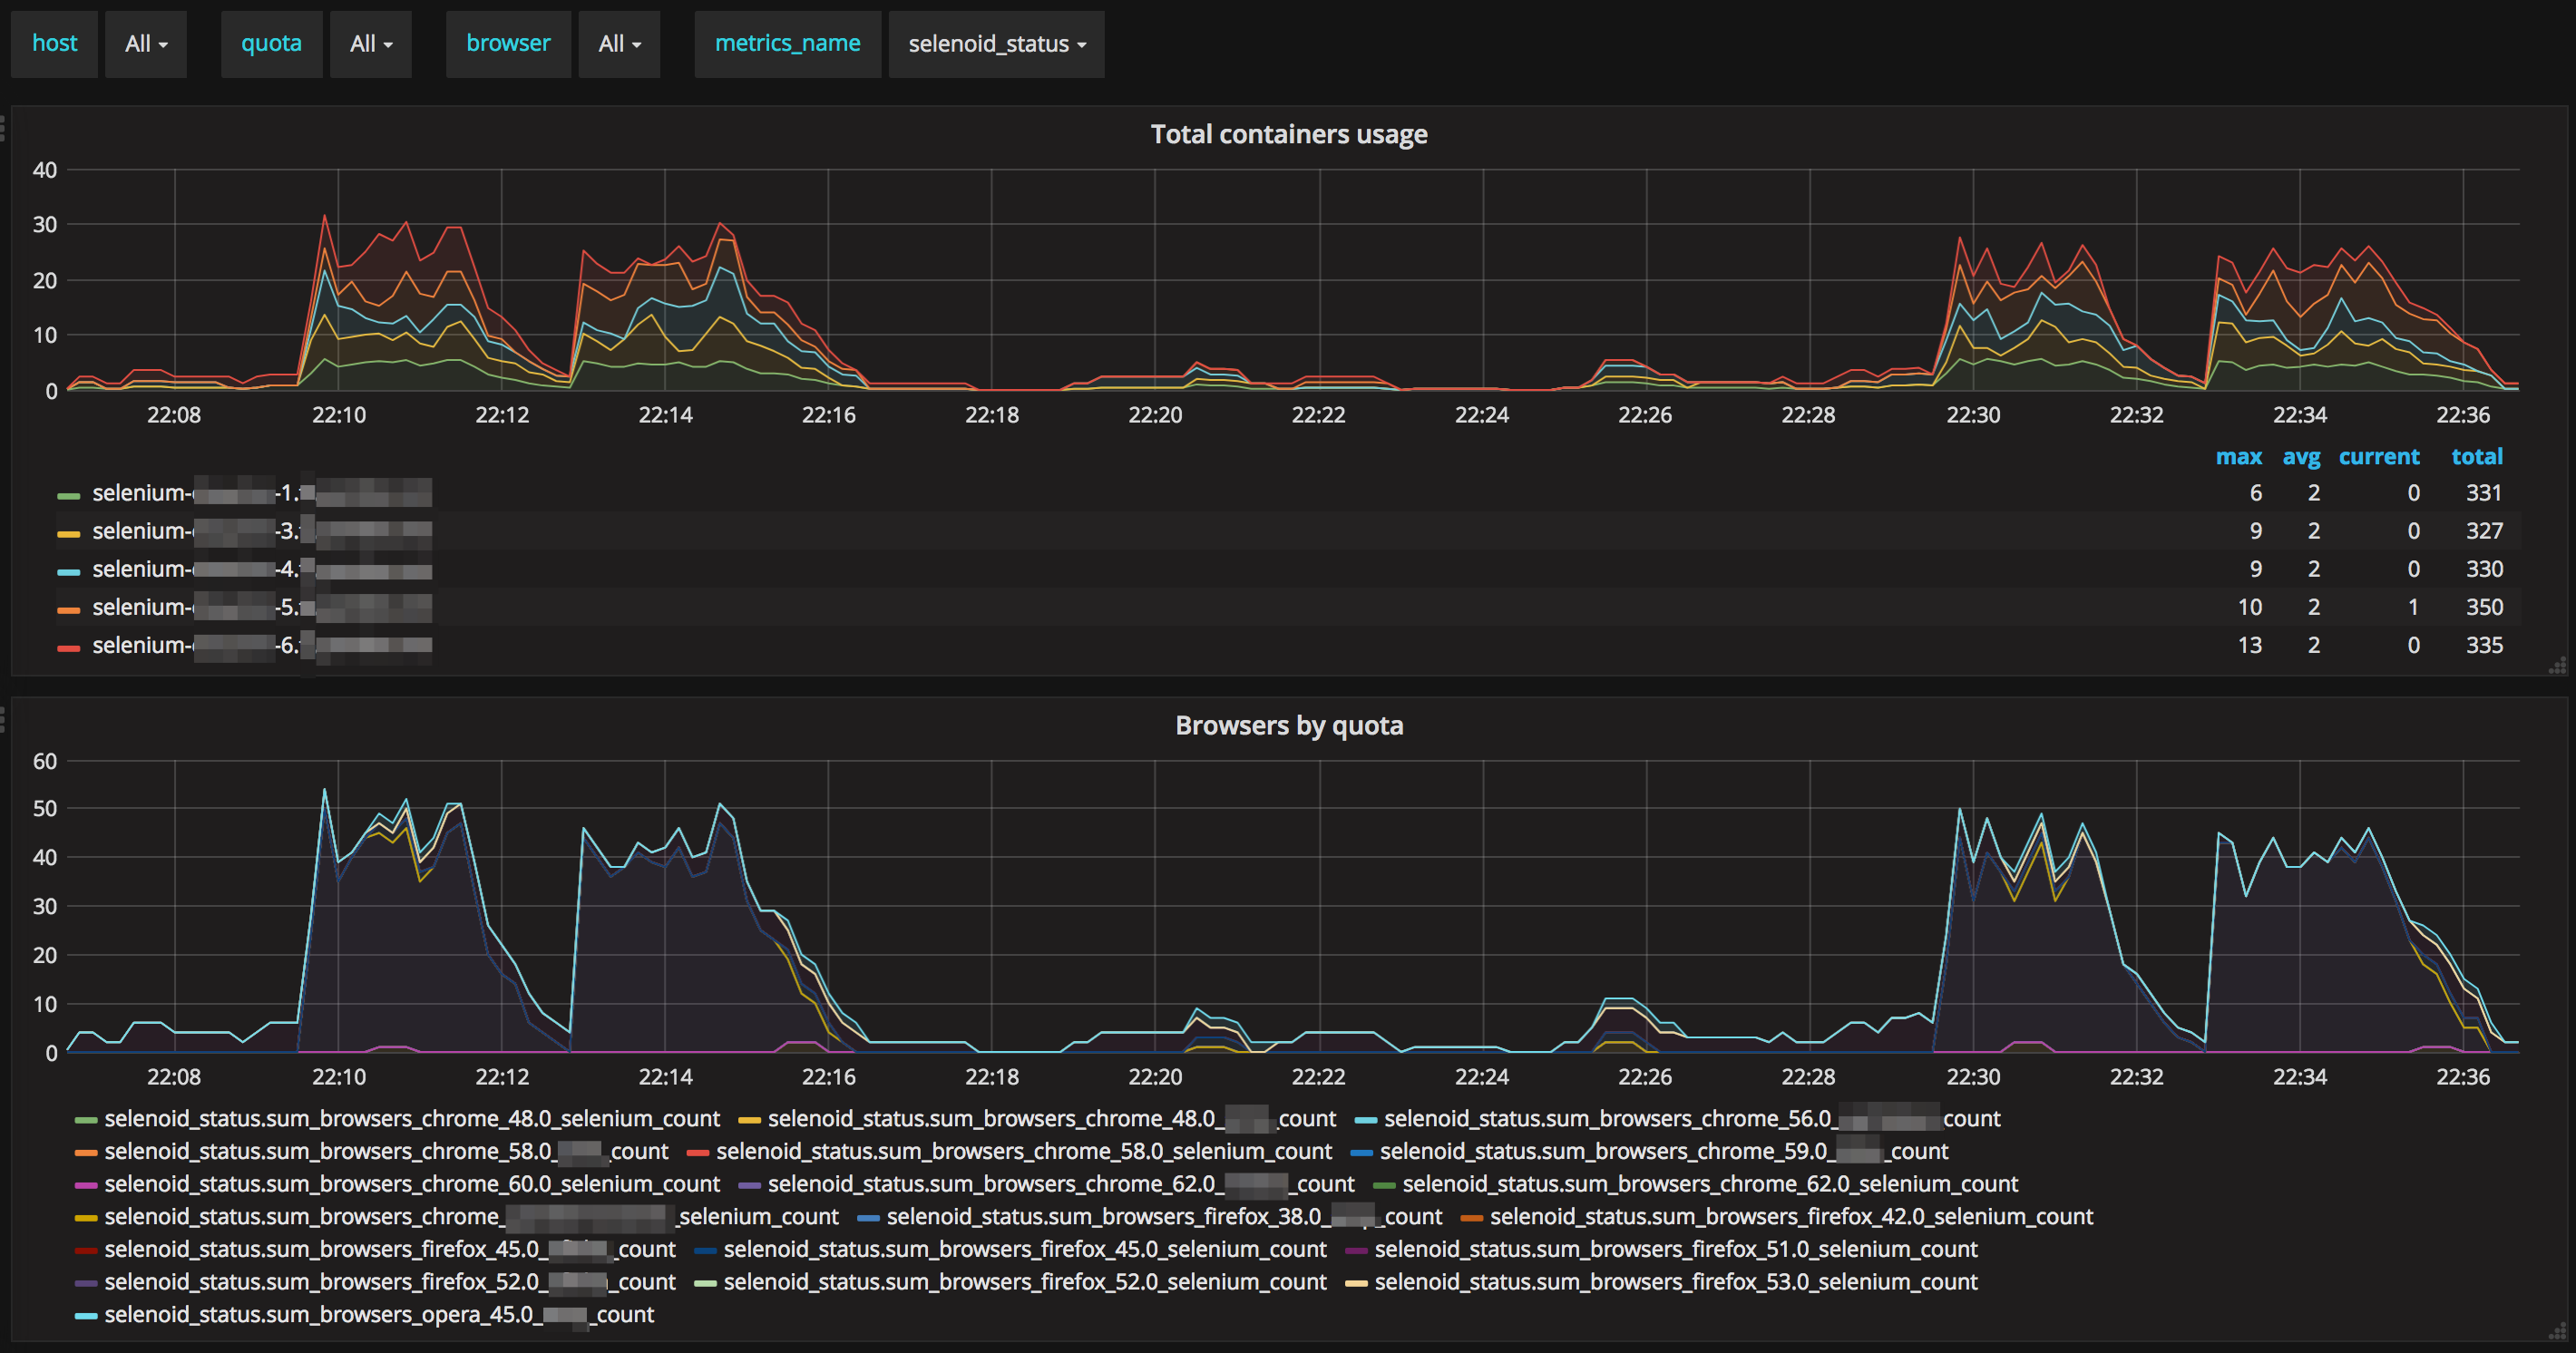Grab resize handle of Total containers usage panel

point(2557,666)
